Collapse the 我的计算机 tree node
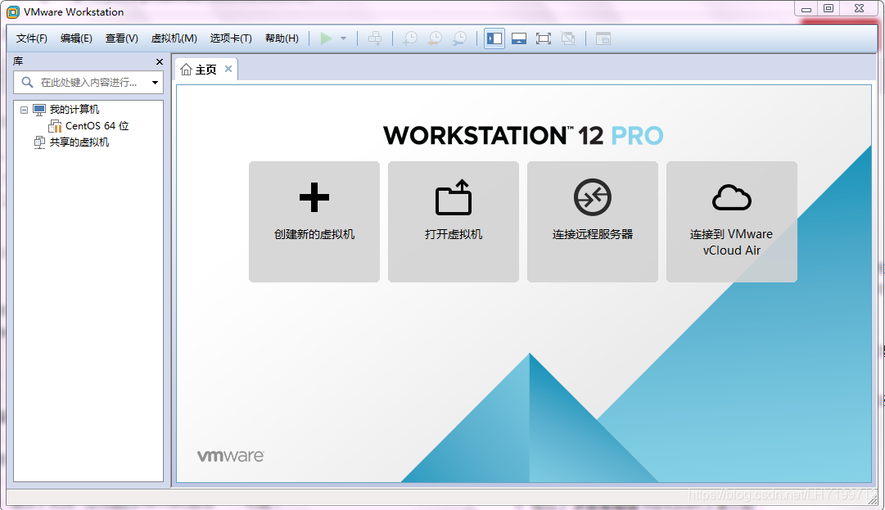 coord(24,110)
